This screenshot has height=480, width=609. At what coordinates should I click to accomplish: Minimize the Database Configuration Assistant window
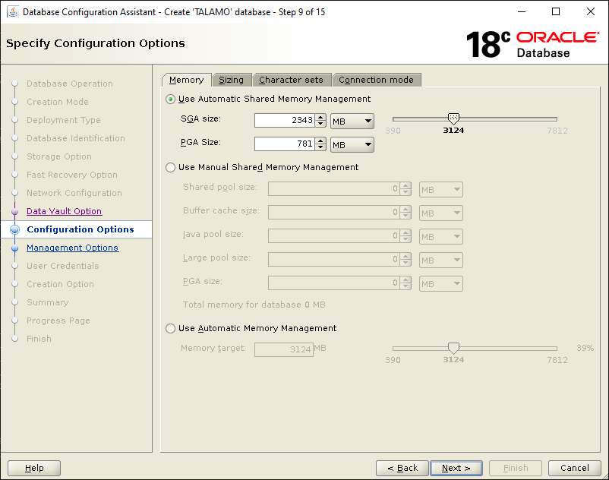pyautogui.click(x=522, y=11)
